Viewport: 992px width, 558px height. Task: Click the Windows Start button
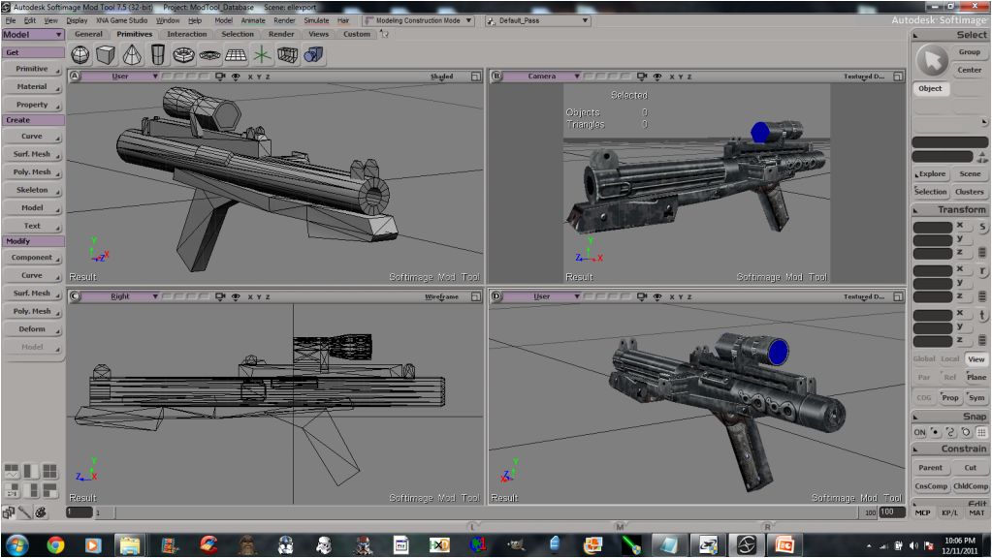16,544
